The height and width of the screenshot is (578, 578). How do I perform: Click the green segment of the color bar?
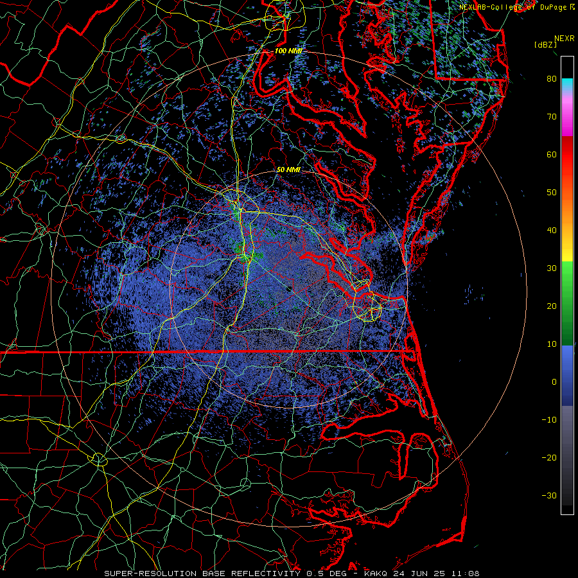567,303
